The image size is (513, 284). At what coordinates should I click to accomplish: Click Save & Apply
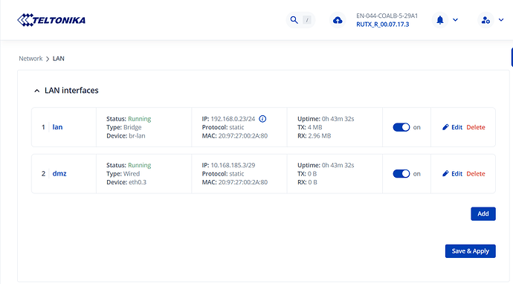pyautogui.click(x=471, y=251)
